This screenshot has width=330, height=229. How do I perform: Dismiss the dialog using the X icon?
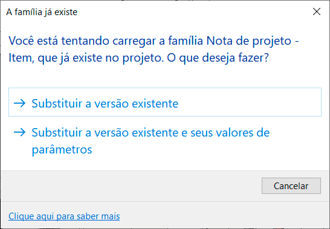[317, 12]
